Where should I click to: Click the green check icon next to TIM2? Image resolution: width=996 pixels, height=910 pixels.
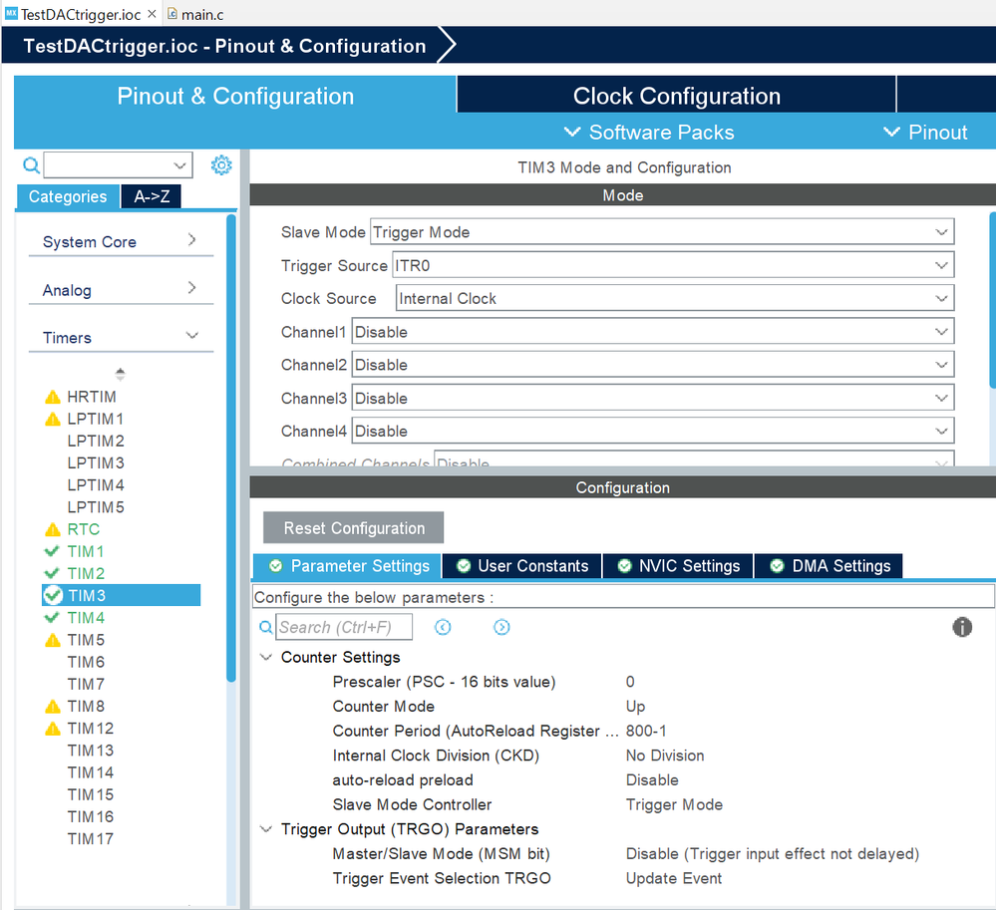coord(52,573)
